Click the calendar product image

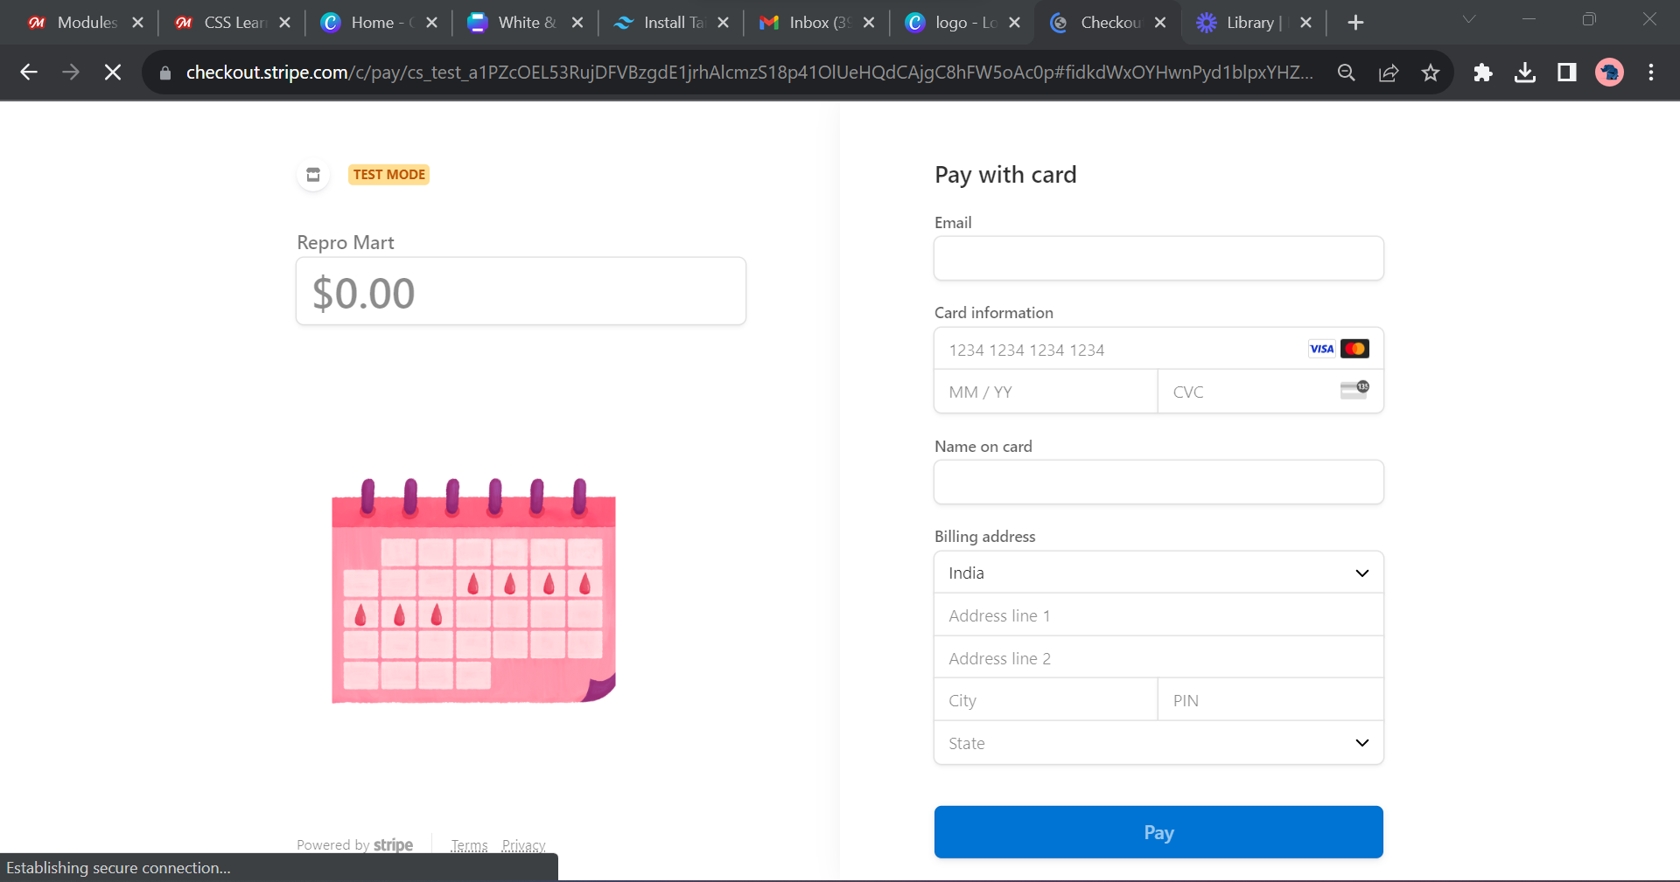point(473,591)
